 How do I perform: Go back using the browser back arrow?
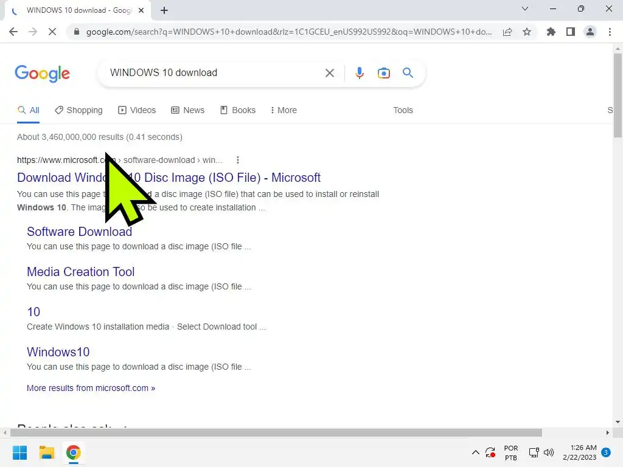click(x=13, y=32)
